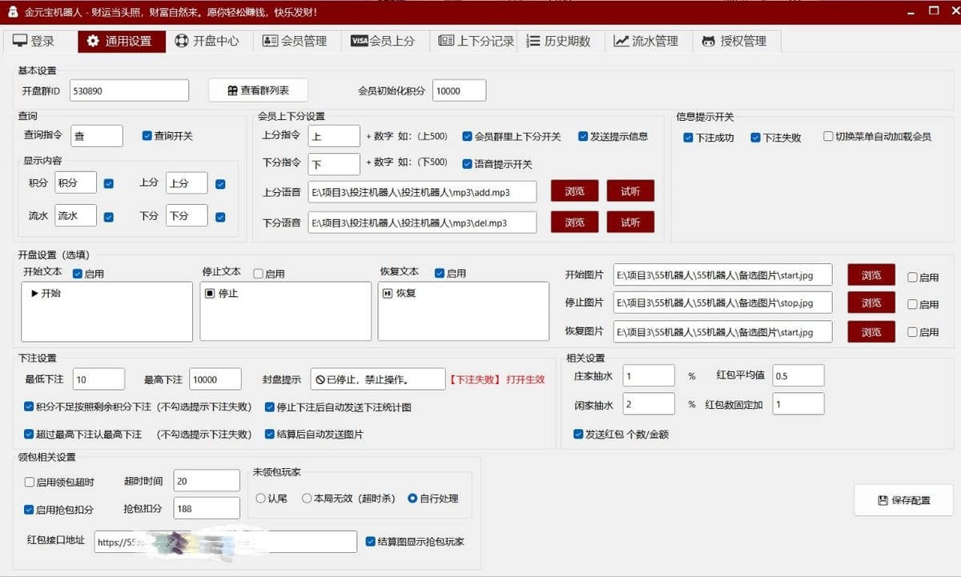Image resolution: width=961 pixels, height=577 pixels.
Task: Click the 开盘群ID input field
Action: tap(130, 90)
